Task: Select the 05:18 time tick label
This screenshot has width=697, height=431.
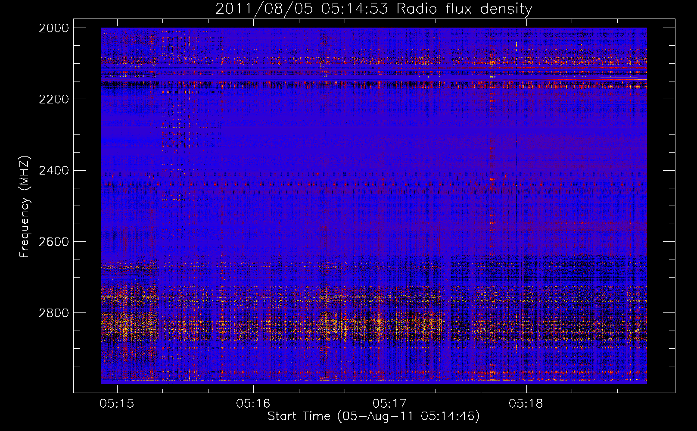Action: point(526,404)
